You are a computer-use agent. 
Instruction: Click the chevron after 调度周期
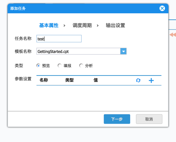98,25
